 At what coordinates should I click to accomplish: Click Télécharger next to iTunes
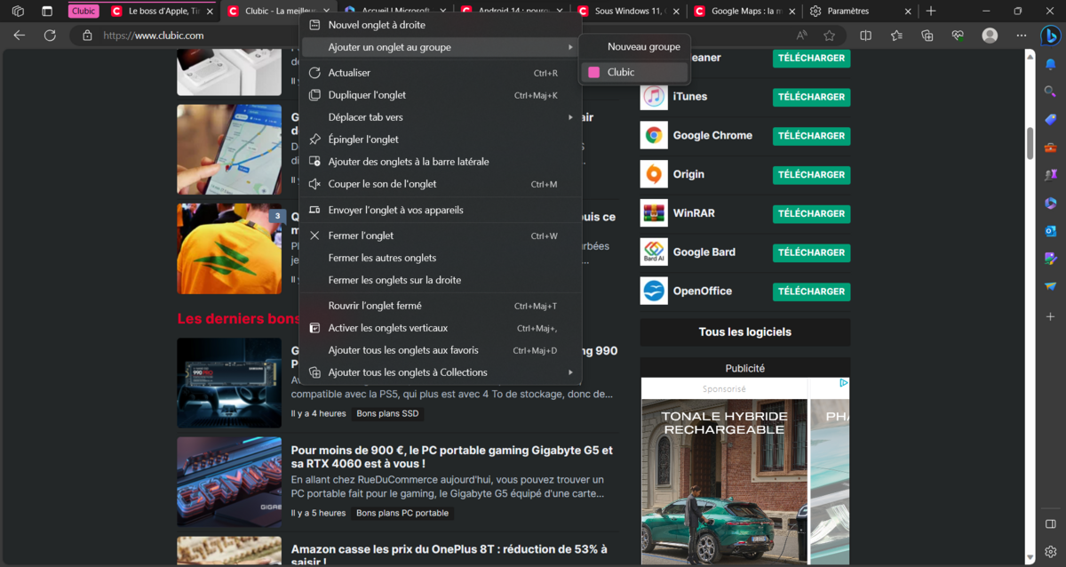(x=811, y=97)
